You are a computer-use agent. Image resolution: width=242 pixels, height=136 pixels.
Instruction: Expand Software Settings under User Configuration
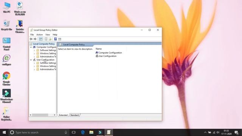point(34,63)
